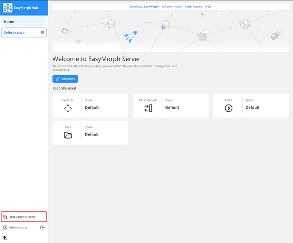Click the EasyMorph Hub logo icon

pyautogui.click(x=8, y=8)
